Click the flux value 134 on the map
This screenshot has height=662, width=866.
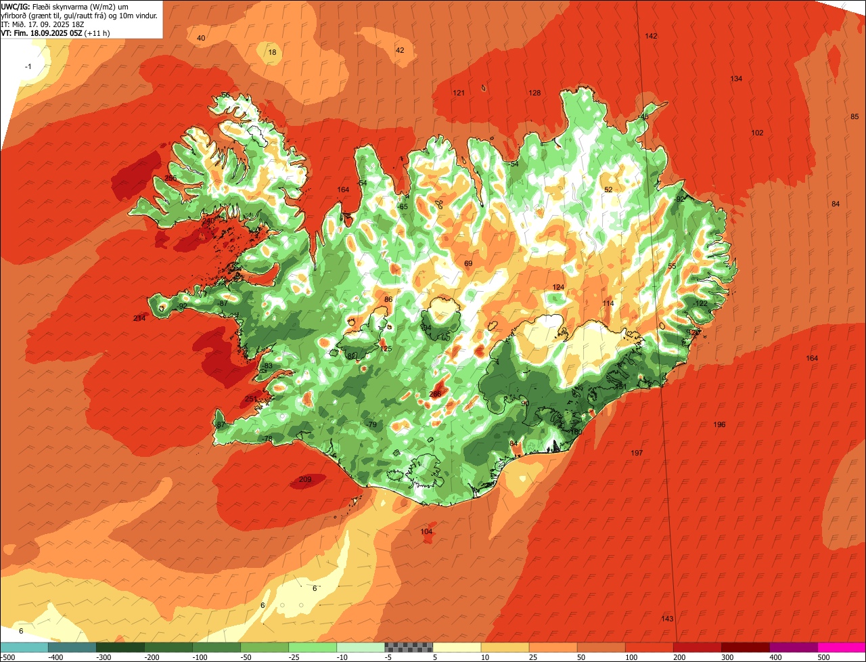coord(736,79)
